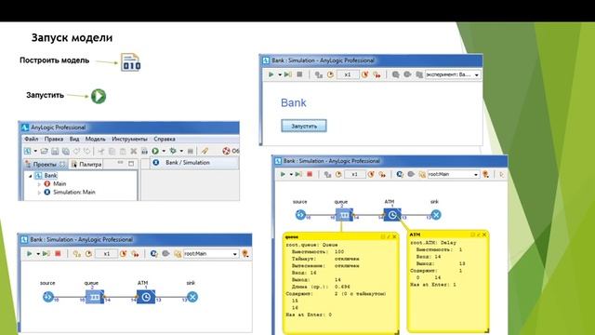Open the dropdown arrow next to the Debug icon

coord(181,151)
